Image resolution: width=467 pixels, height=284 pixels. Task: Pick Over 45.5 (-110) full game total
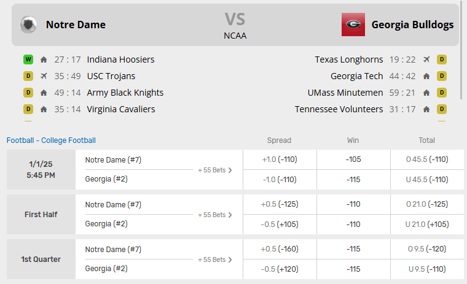point(427,159)
